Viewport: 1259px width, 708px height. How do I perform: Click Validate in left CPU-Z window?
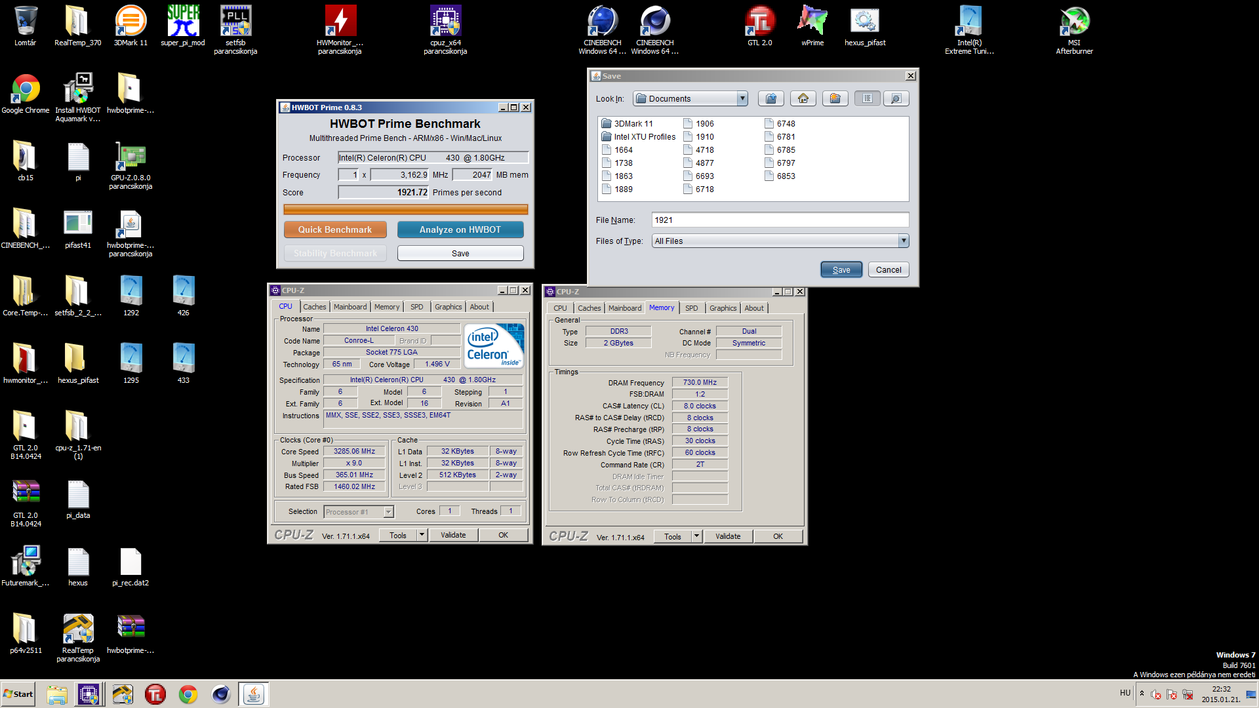(x=453, y=535)
